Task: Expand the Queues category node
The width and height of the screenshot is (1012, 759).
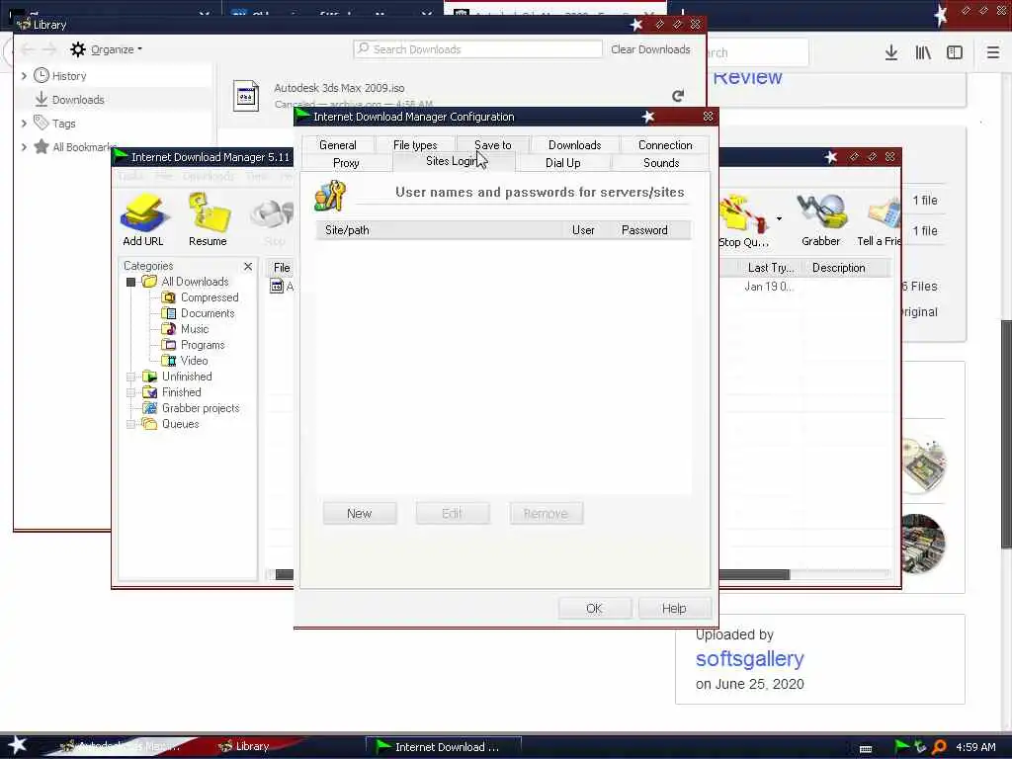Action: pos(131,424)
